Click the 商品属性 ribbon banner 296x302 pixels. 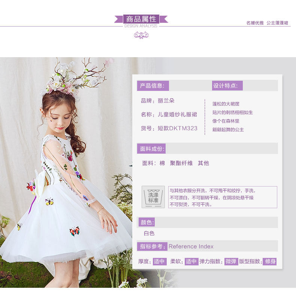141,19
